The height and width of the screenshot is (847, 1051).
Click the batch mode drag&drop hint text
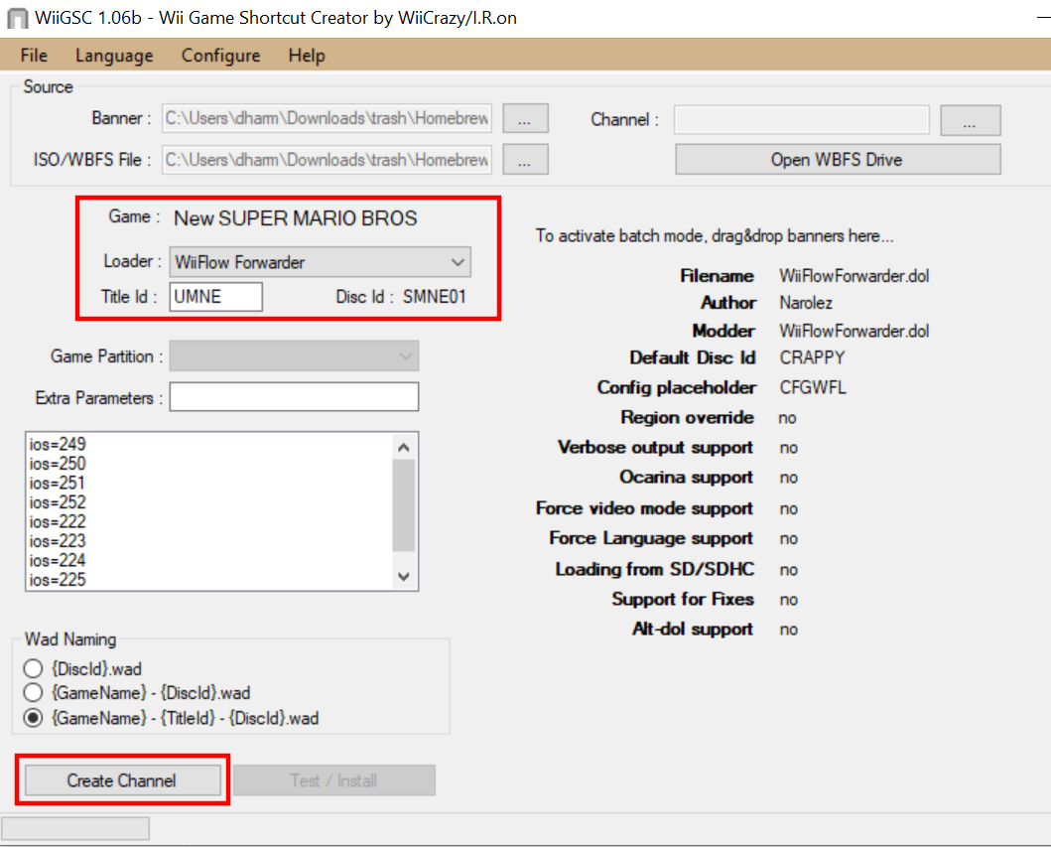point(715,236)
